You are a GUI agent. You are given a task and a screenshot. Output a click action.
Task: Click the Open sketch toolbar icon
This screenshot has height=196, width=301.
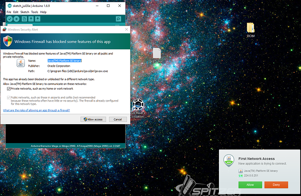pos(31,19)
